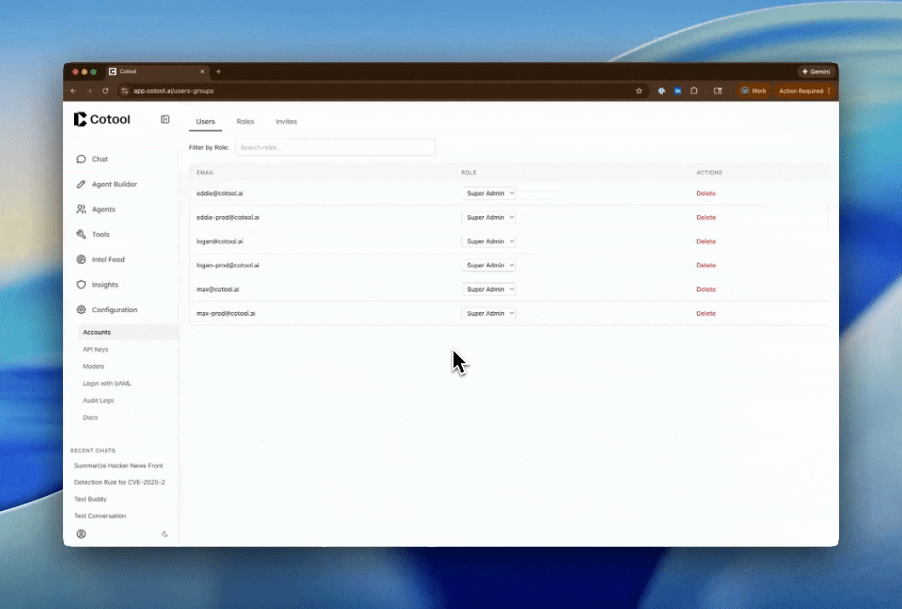This screenshot has width=902, height=609.
Task: Open the Agents section
Action: pos(81,209)
